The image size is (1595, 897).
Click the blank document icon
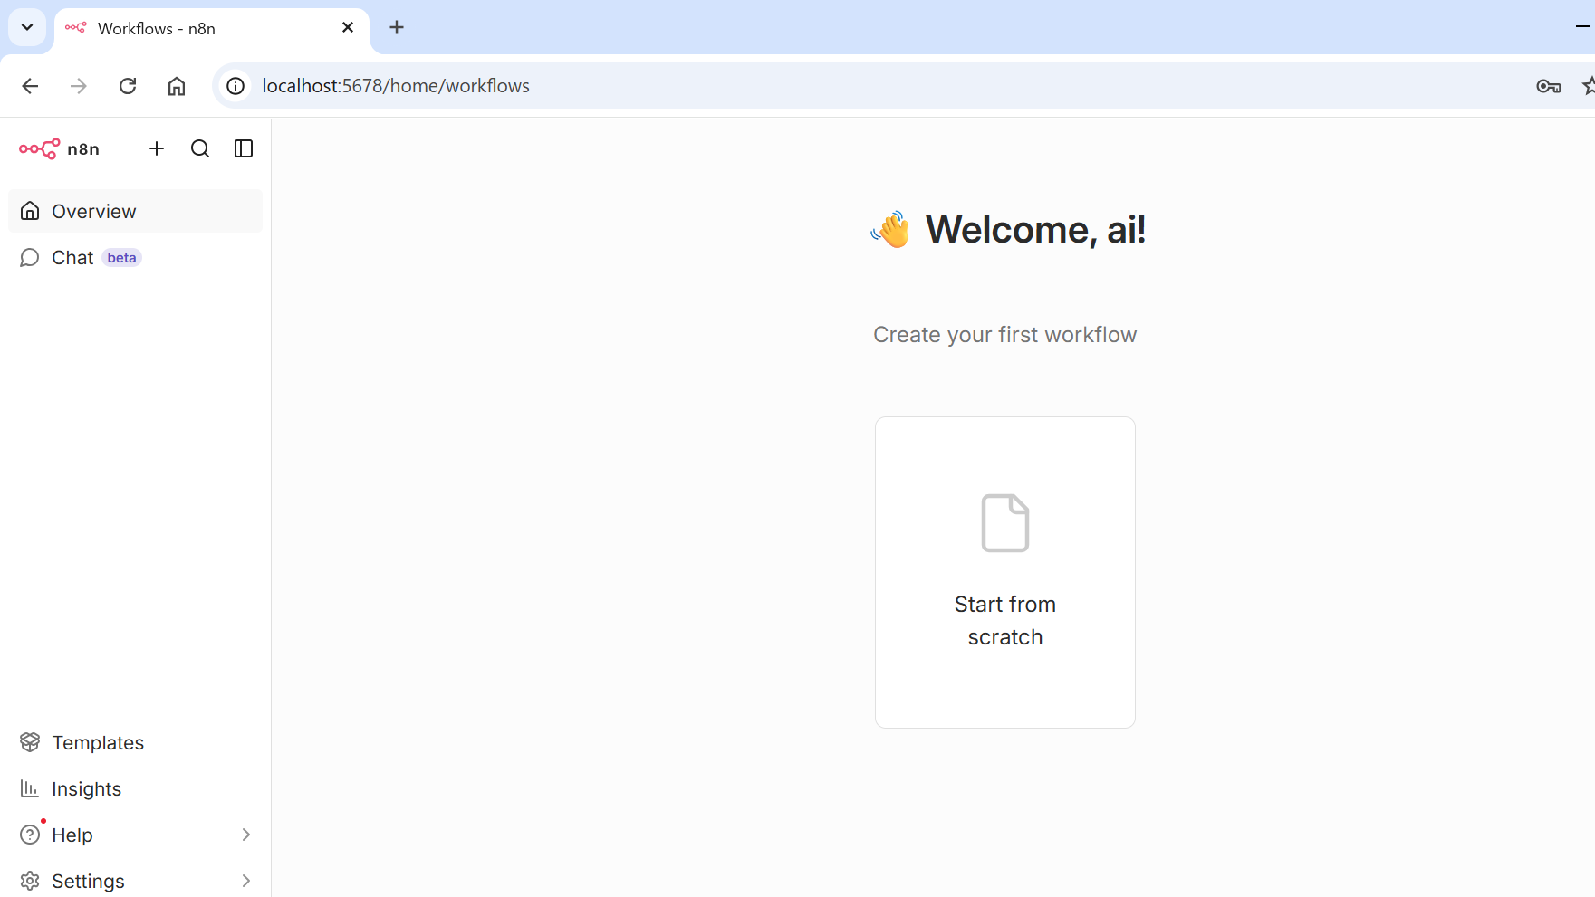pos(1004,522)
